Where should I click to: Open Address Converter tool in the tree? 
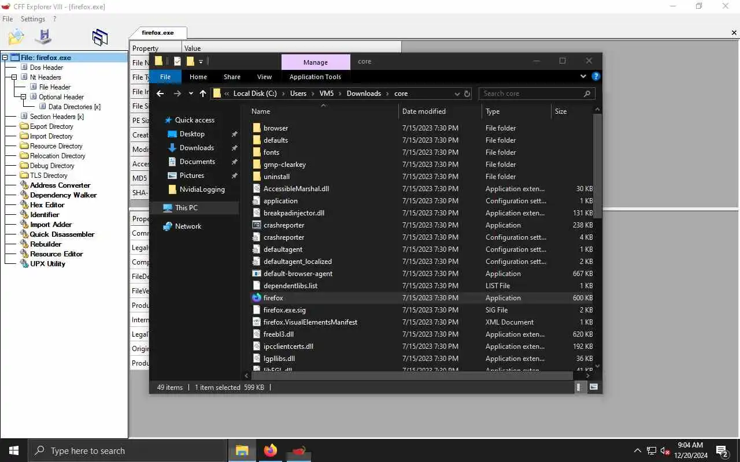pyautogui.click(x=60, y=185)
